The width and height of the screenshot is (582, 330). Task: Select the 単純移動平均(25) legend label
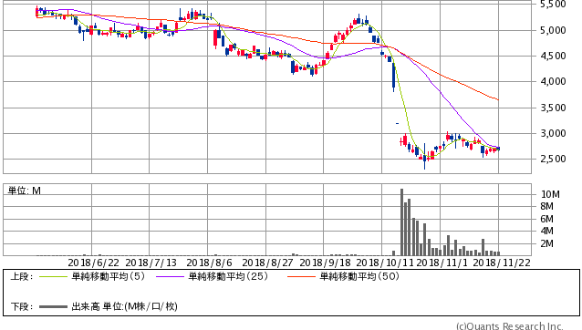coord(228,276)
